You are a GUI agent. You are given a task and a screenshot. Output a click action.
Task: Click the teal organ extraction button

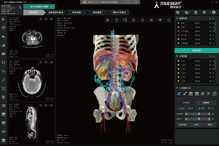[197, 50]
